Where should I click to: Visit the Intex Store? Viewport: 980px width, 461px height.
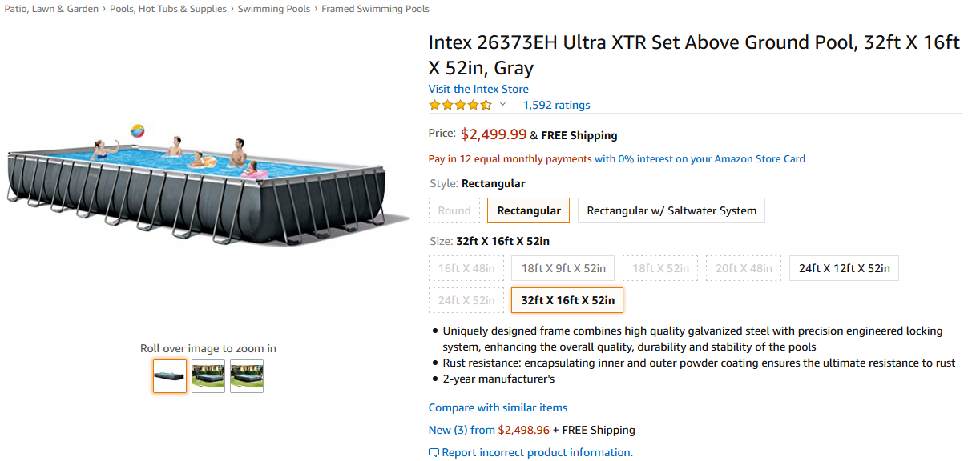click(478, 88)
